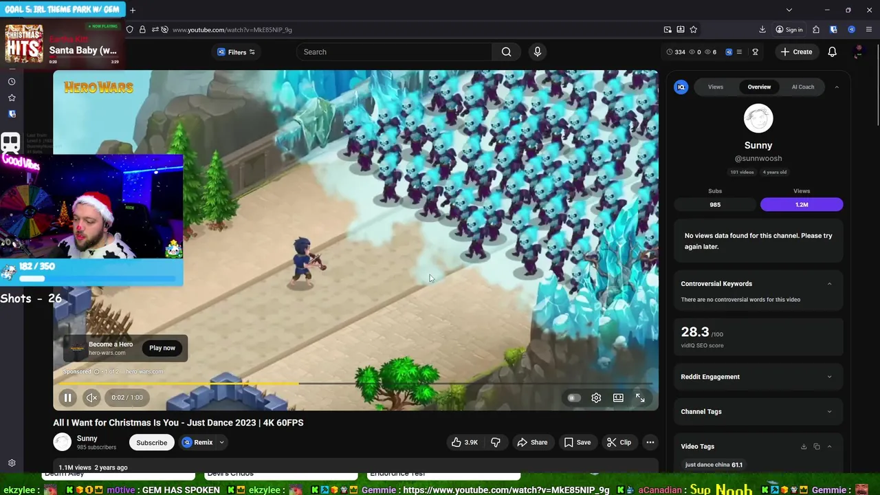Image resolution: width=880 pixels, height=495 pixels.
Task: Unmute the video using the speaker icon
Action: point(91,397)
